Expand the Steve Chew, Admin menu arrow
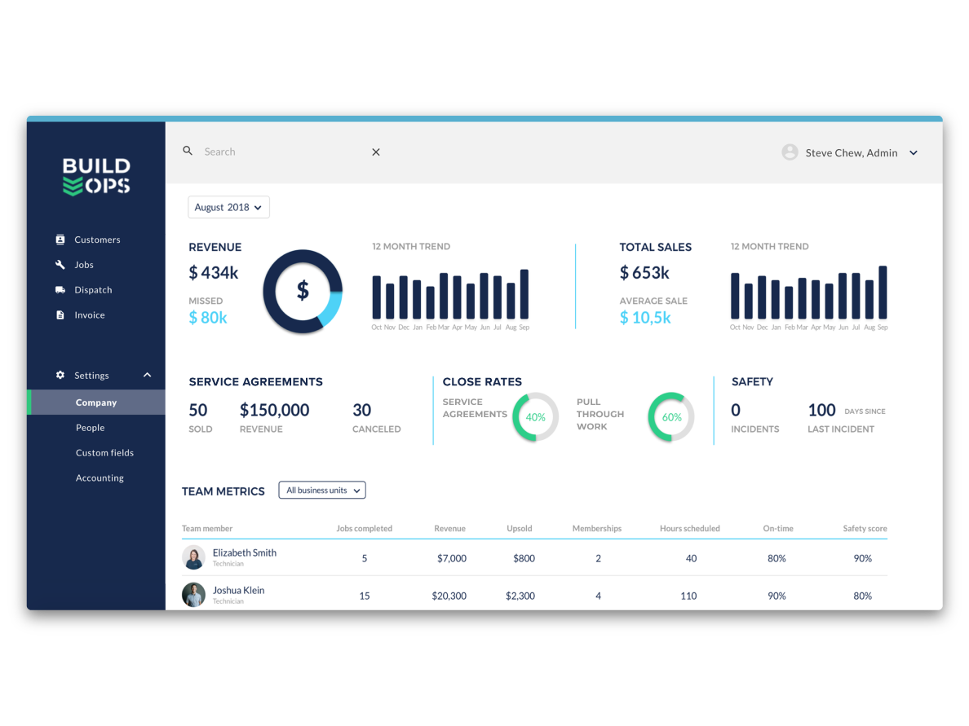This screenshot has width=969, height=726. coord(914,153)
